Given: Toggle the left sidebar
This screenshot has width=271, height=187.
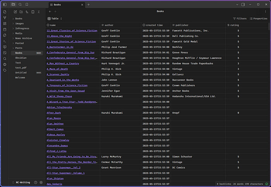Looking at the screenshot, I should pos(5,4).
